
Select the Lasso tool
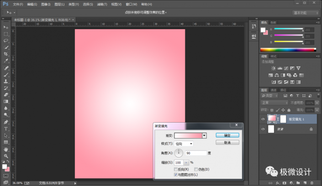pyautogui.click(x=6, y=40)
